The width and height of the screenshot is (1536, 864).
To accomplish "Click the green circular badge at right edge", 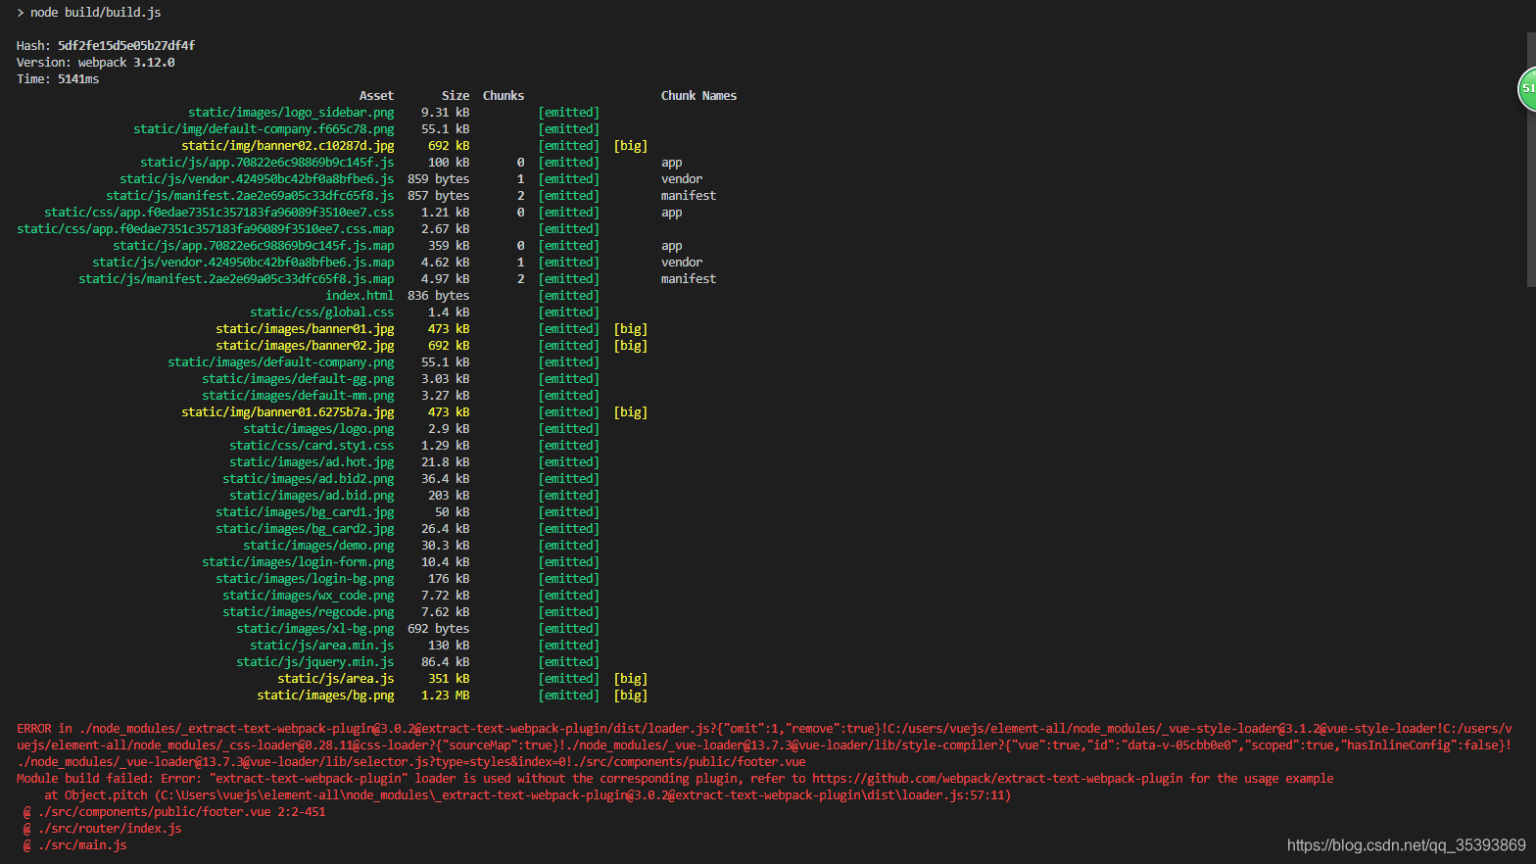I will (1527, 88).
